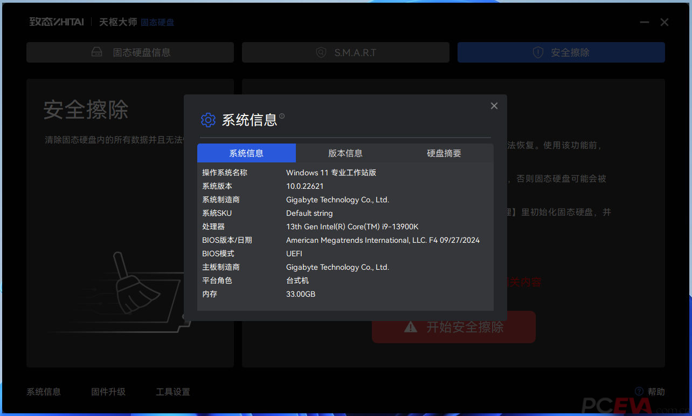This screenshot has height=416, width=692.
Task: Switch to the 版本信息 tab
Action: pos(345,153)
